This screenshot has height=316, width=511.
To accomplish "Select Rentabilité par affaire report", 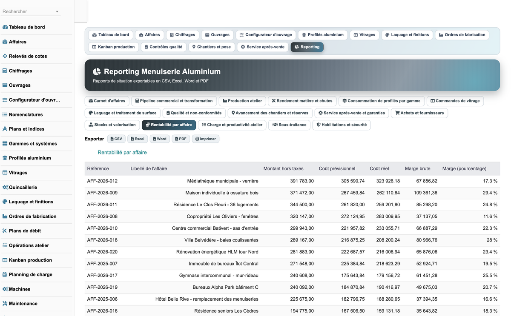I will point(169,125).
